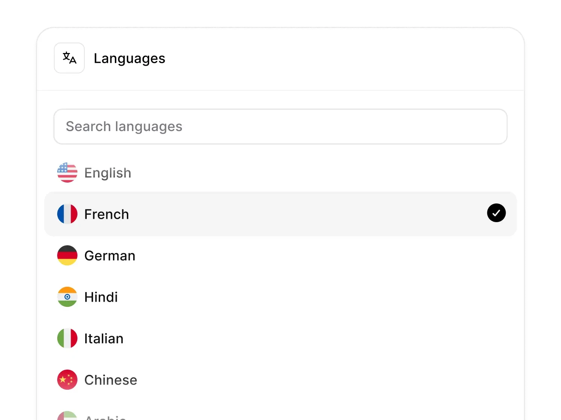Pick Italian as the language

click(x=280, y=338)
